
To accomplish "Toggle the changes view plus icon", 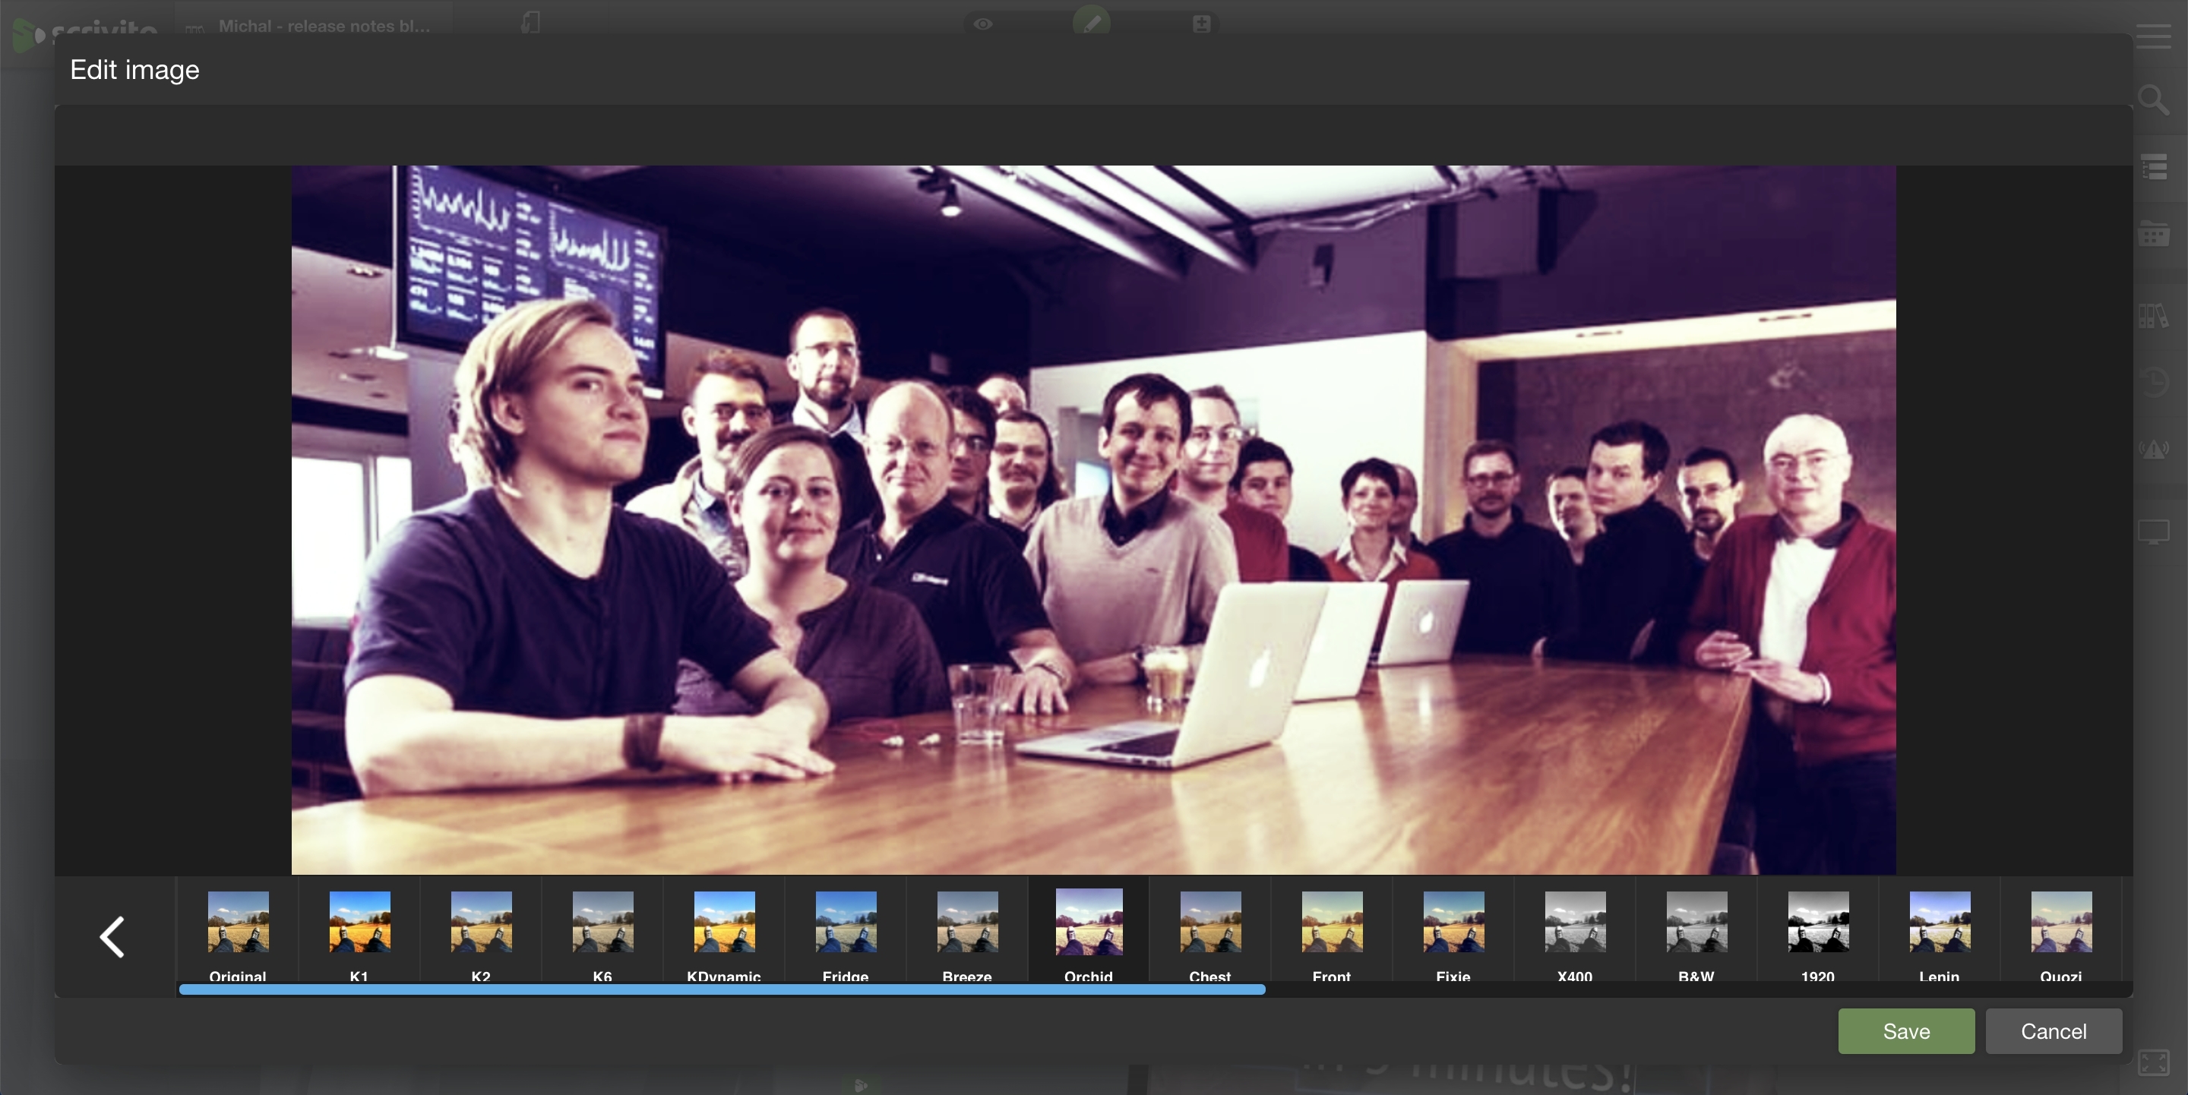I will coord(1201,24).
